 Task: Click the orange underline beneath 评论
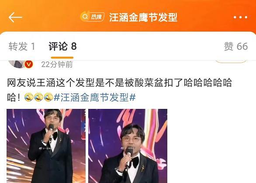coord(62,58)
